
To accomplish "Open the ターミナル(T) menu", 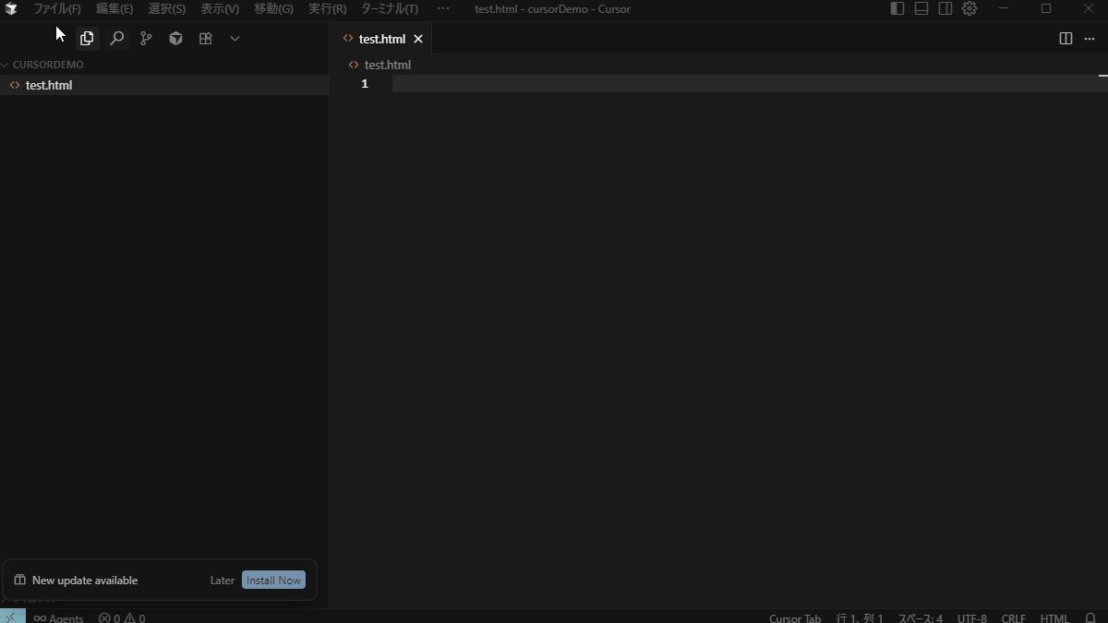I will pyautogui.click(x=390, y=9).
